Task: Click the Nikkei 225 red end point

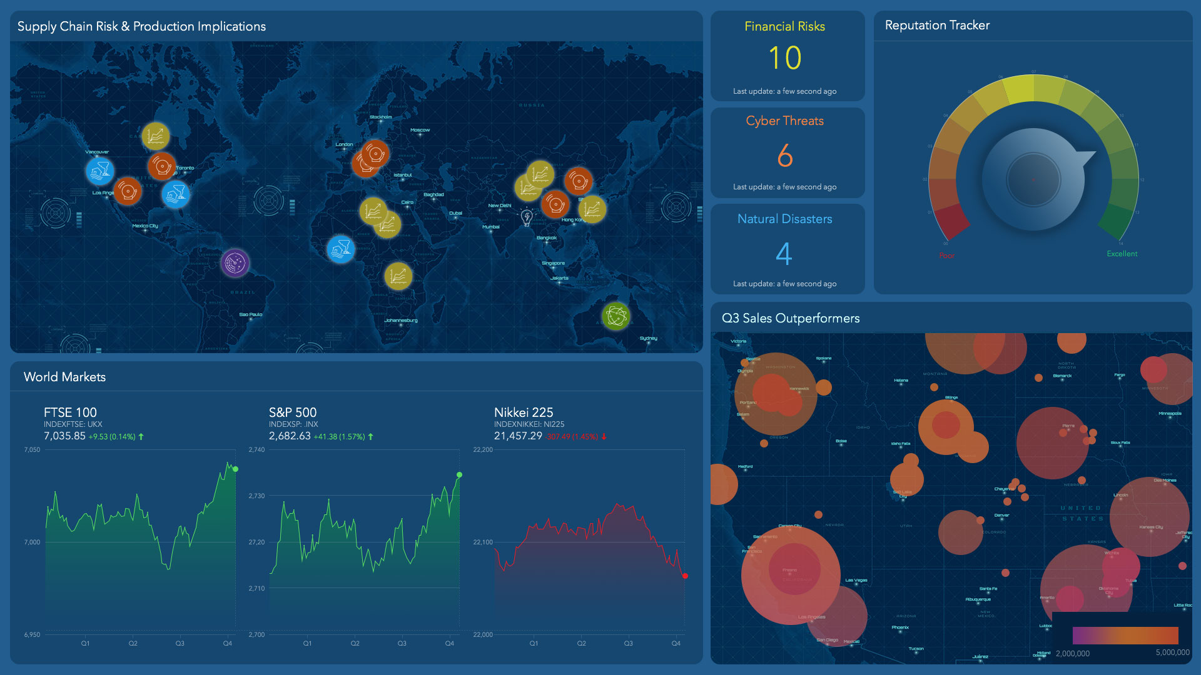Action: 685,576
